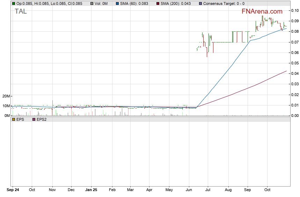300x197 pixels.
Task: Click the SMA (200): 0.043 legend text
Action: click(x=175, y=4)
